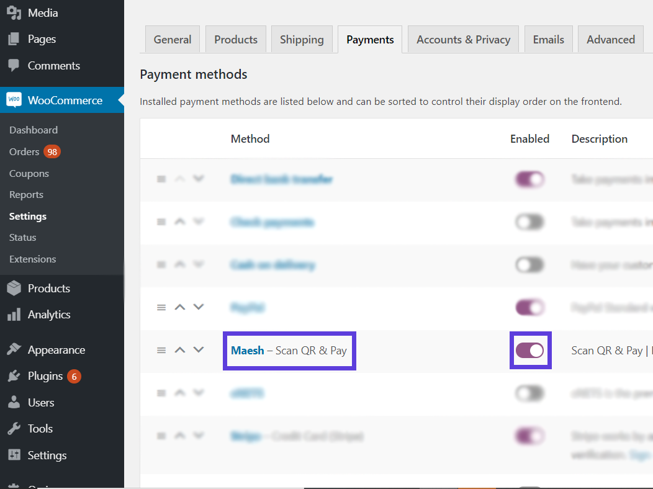The image size is (653, 489).
Task: Click the bottom Settings sliders icon
Action: tap(14, 455)
